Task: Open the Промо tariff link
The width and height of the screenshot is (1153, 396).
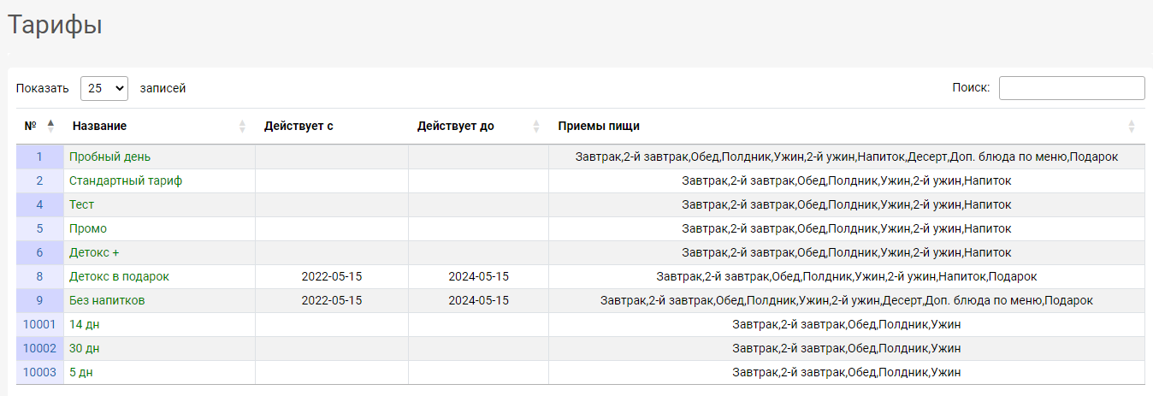Action: pos(88,229)
